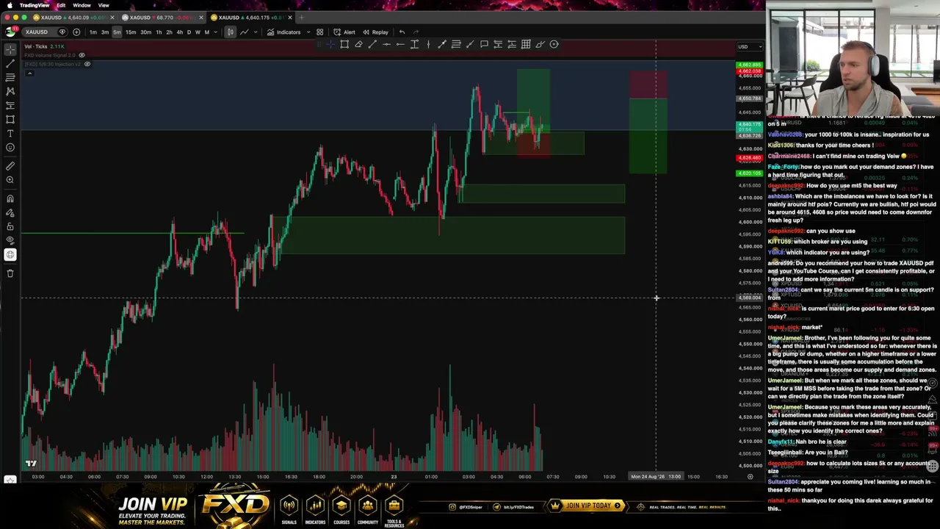Select the active XAUUSD 4,640.175 tab

(251, 18)
